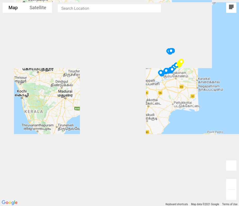Select the Map view type

tap(13, 8)
